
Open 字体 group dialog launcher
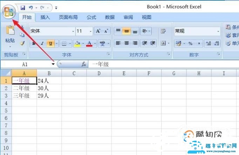[x=108, y=54]
